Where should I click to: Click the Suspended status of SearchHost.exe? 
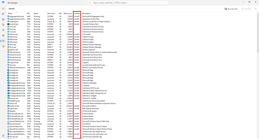38,124
